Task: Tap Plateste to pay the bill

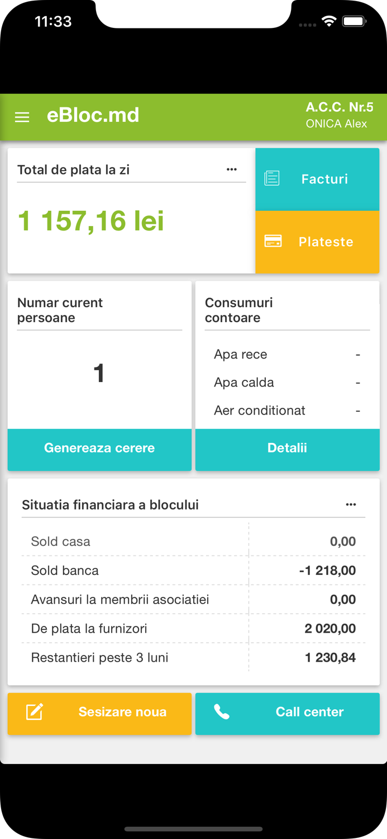Action: 326,242
